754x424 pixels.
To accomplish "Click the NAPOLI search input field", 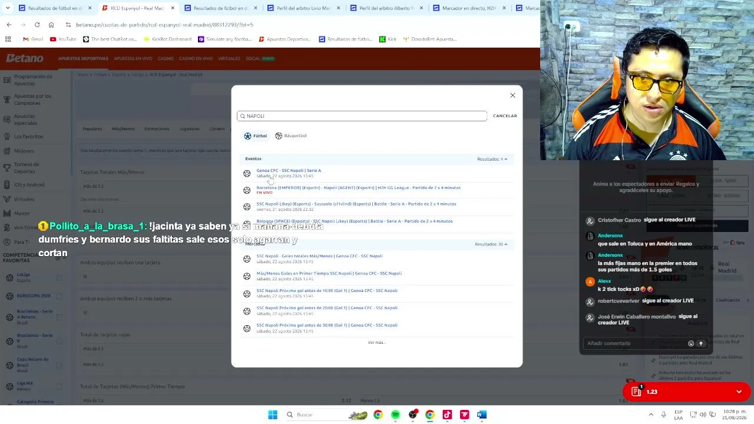I will coord(362,116).
